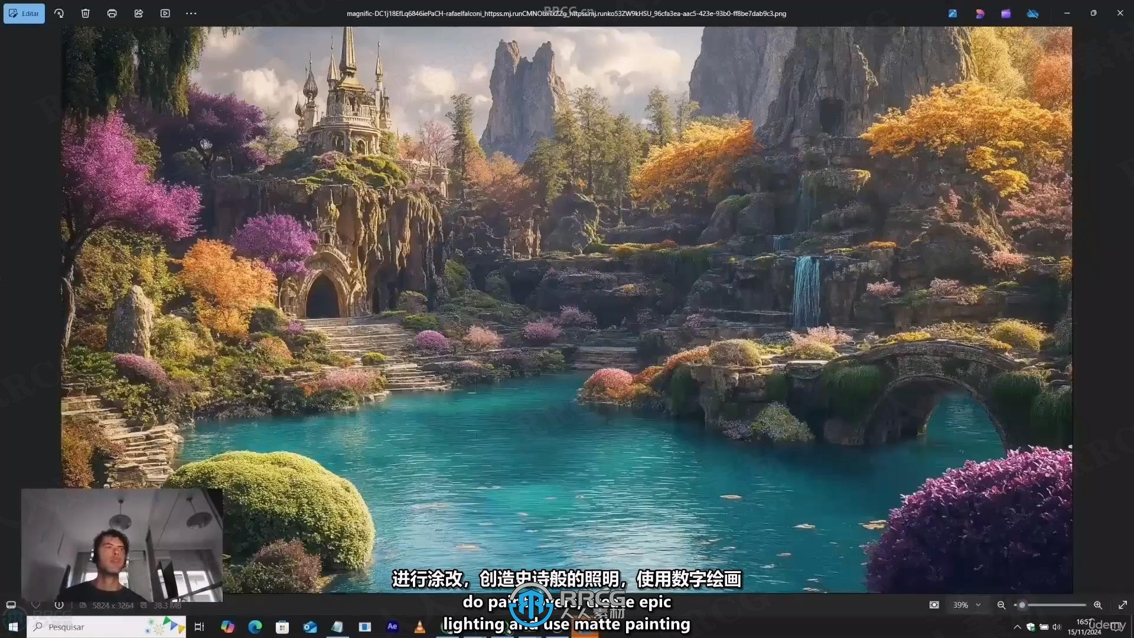Launch Copilot from the taskbar
This screenshot has height=638, width=1134.
tap(227, 627)
